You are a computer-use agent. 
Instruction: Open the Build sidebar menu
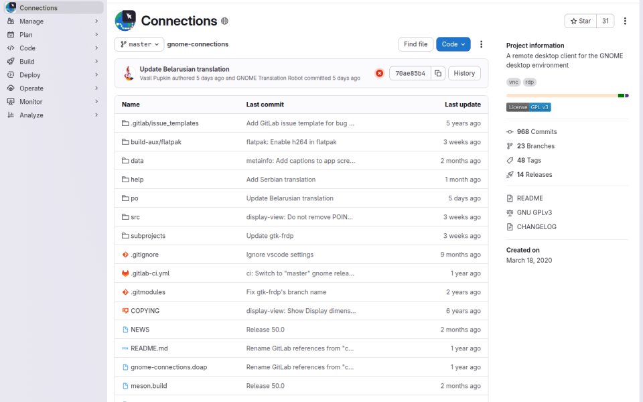(54, 62)
